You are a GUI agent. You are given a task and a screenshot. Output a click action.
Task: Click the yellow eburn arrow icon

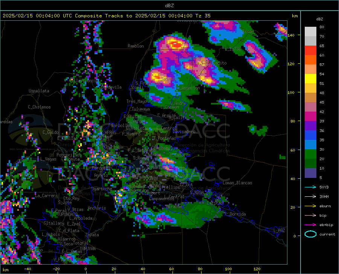tap(310, 206)
